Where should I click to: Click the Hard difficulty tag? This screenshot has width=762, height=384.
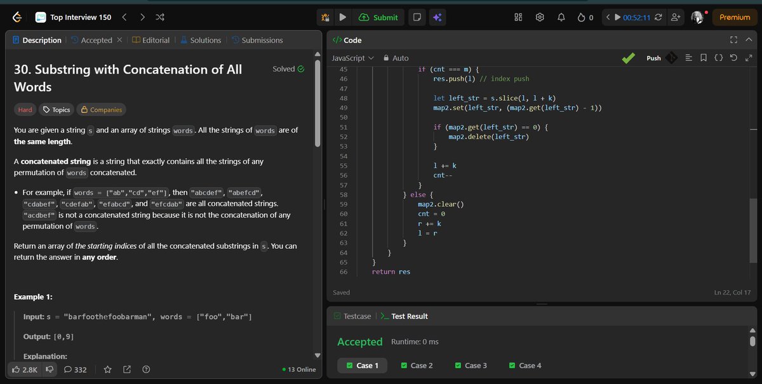tap(25, 110)
